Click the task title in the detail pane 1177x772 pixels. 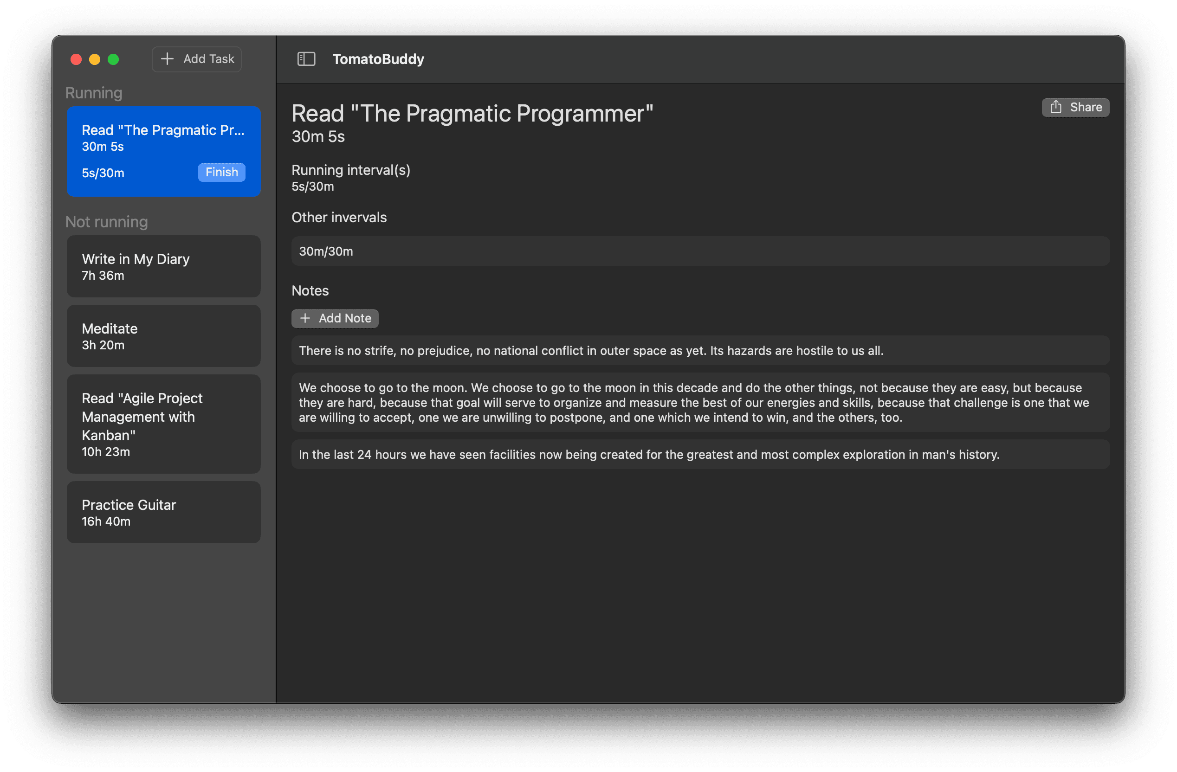click(x=472, y=114)
